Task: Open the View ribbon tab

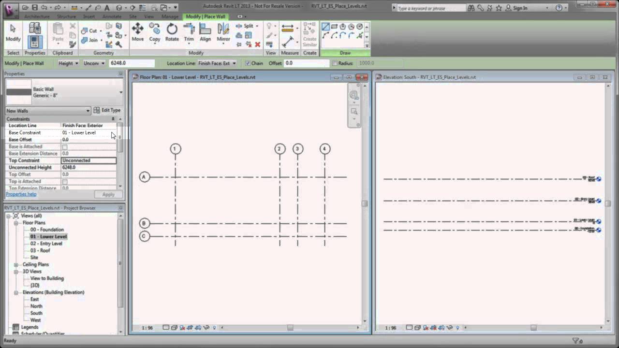Action: pos(149,16)
